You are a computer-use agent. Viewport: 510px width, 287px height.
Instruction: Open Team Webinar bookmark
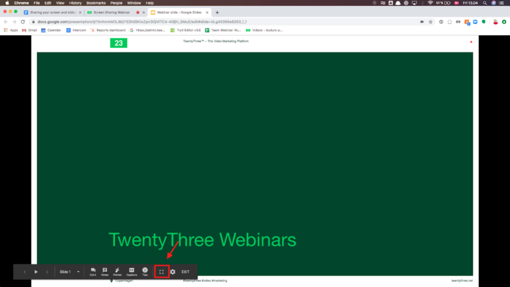click(x=223, y=31)
